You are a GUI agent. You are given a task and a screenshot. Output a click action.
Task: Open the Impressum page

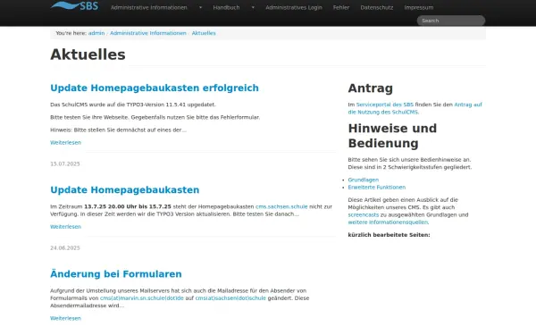(x=418, y=7)
